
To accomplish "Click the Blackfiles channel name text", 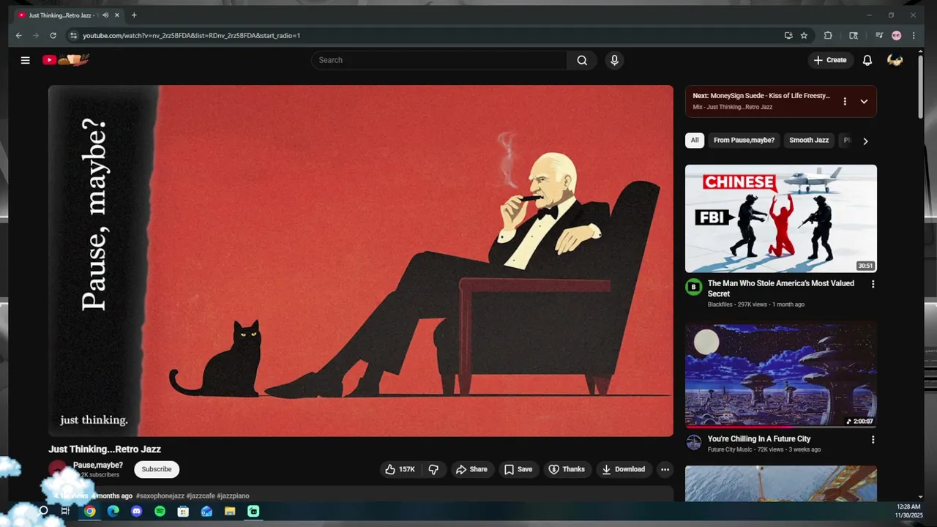I will pyautogui.click(x=721, y=304).
